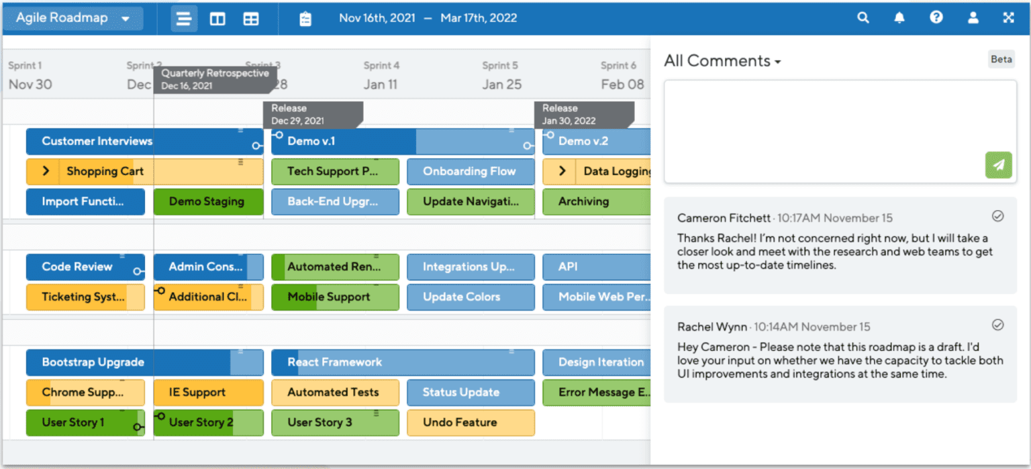This screenshot has width=1031, height=469.
Task: Click the Beta label in the comments panel
Action: 1001,59
